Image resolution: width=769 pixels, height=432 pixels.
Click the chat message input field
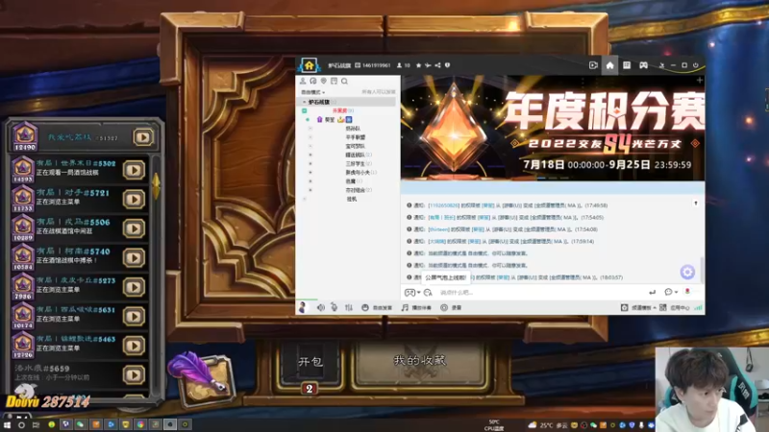(539, 293)
